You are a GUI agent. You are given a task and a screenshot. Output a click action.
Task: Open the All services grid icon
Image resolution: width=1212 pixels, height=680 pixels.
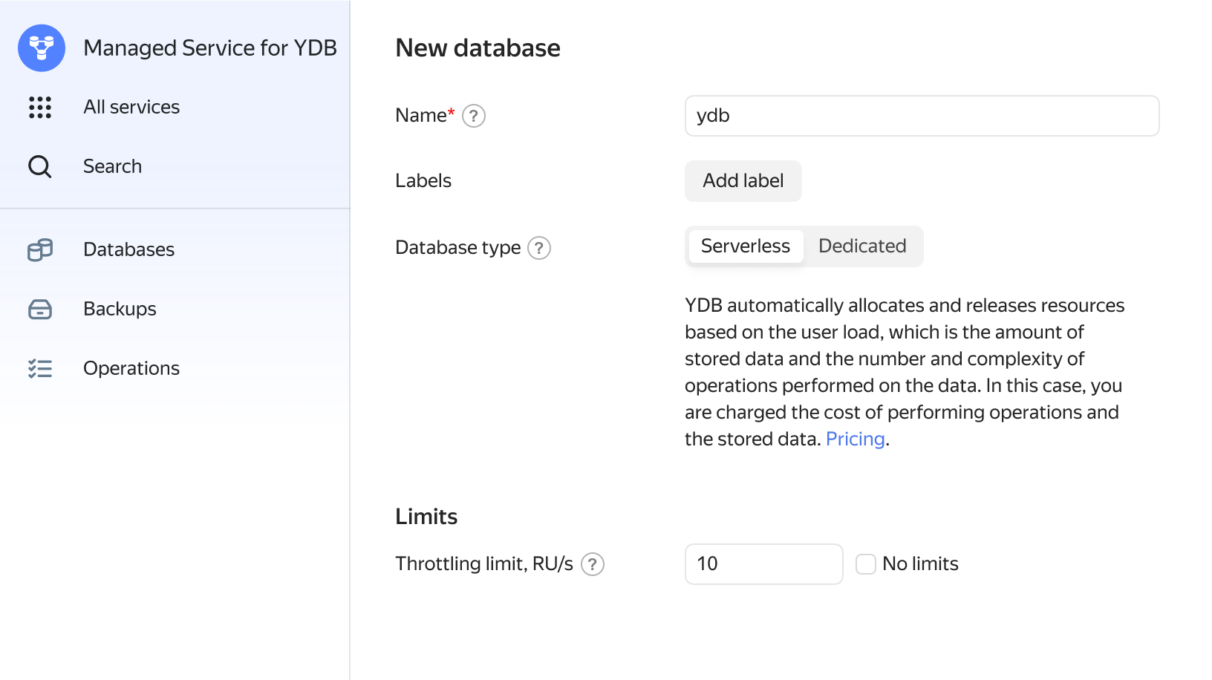tap(40, 107)
